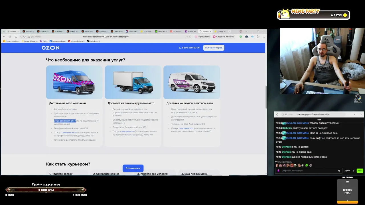This screenshot has width=365, height=205.
Task: Click the Ozon page vertical scrollbar
Action: [x=266, y=97]
